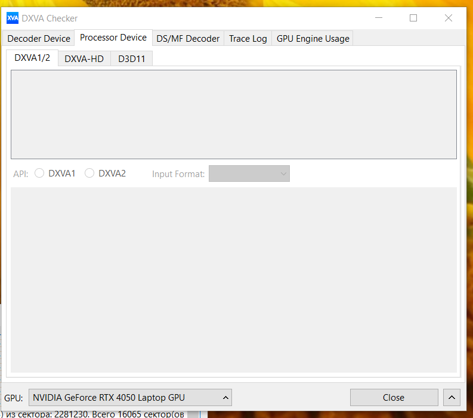The height and width of the screenshot is (418, 473).
Task: Select the Processor Device tab
Action: click(x=113, y=38)
